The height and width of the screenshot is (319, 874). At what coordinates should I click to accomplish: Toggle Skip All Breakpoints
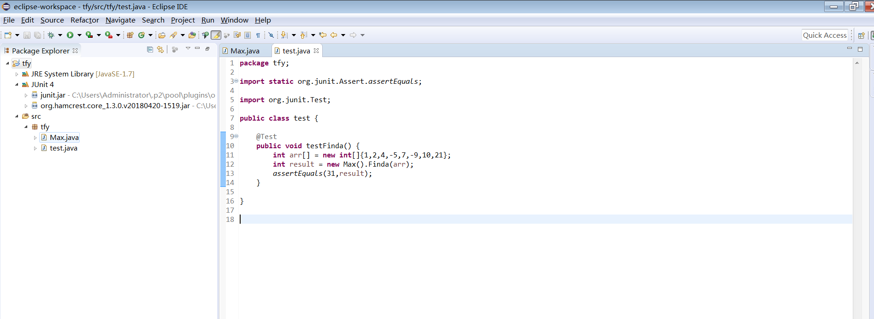click(x=271, y=35)
